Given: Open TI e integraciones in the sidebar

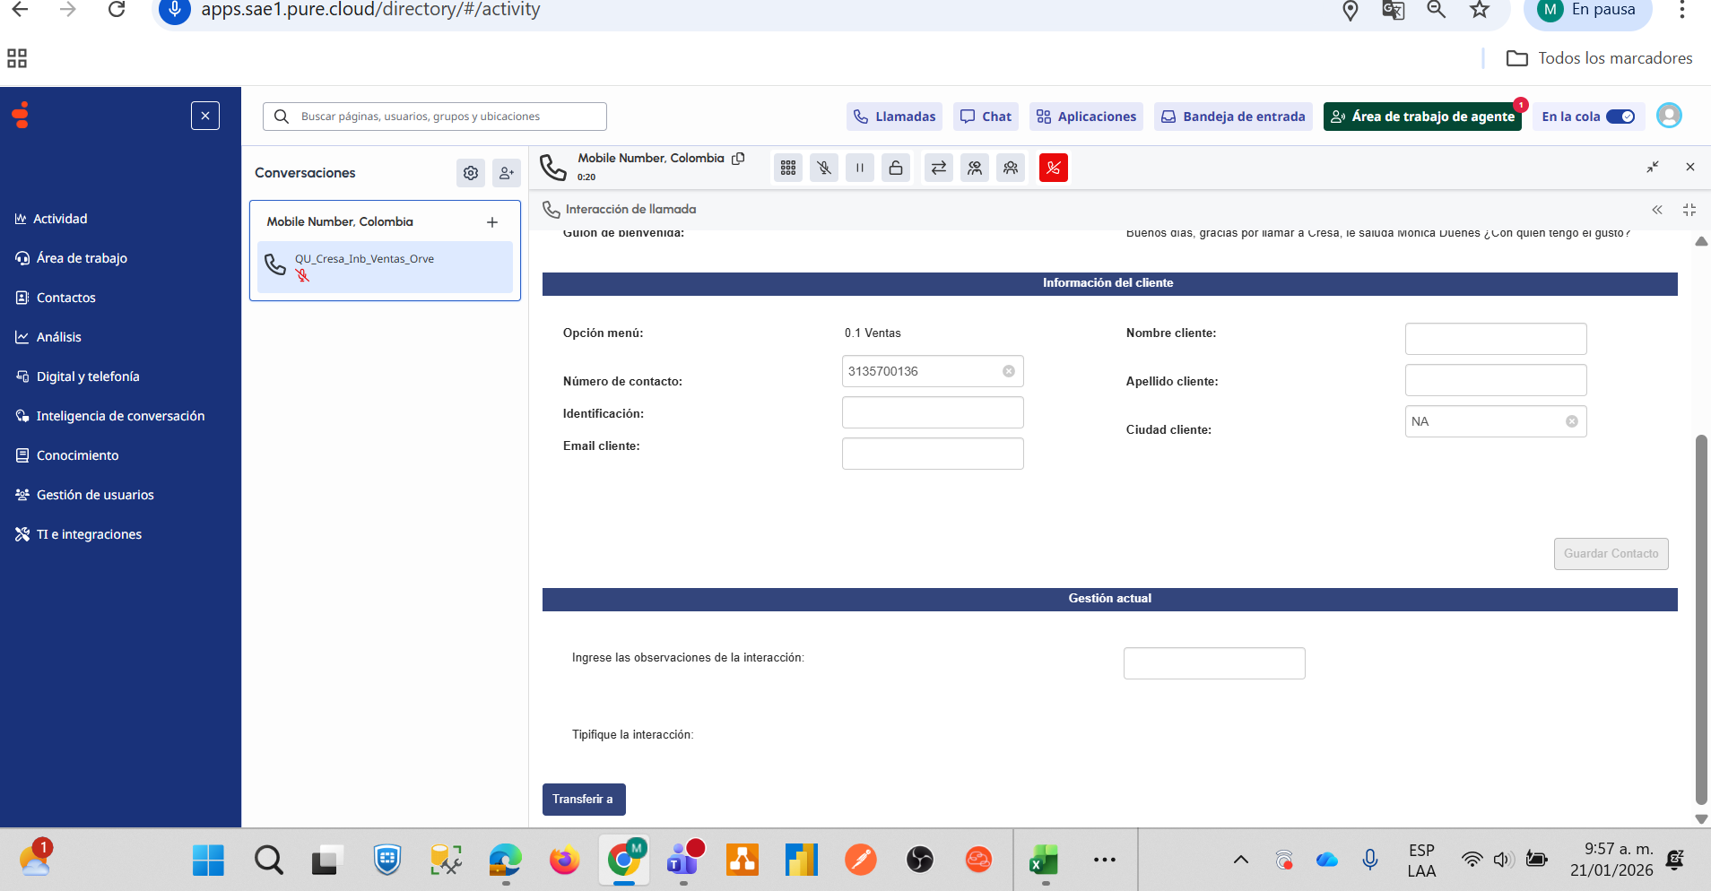Looking at the screenshot, I should click(x=79, y=534).
